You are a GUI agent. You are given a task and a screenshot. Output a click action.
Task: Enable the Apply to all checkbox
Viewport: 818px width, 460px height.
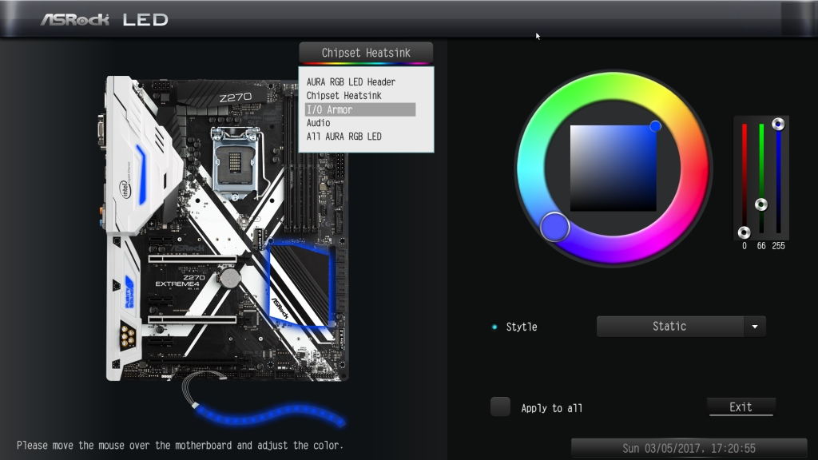click(x=500, y=406)
